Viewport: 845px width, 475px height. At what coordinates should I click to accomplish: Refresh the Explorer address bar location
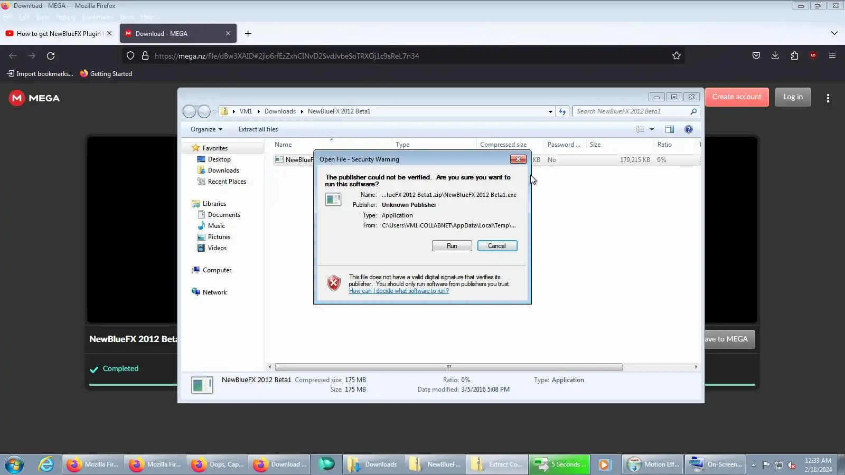[562, 111]
